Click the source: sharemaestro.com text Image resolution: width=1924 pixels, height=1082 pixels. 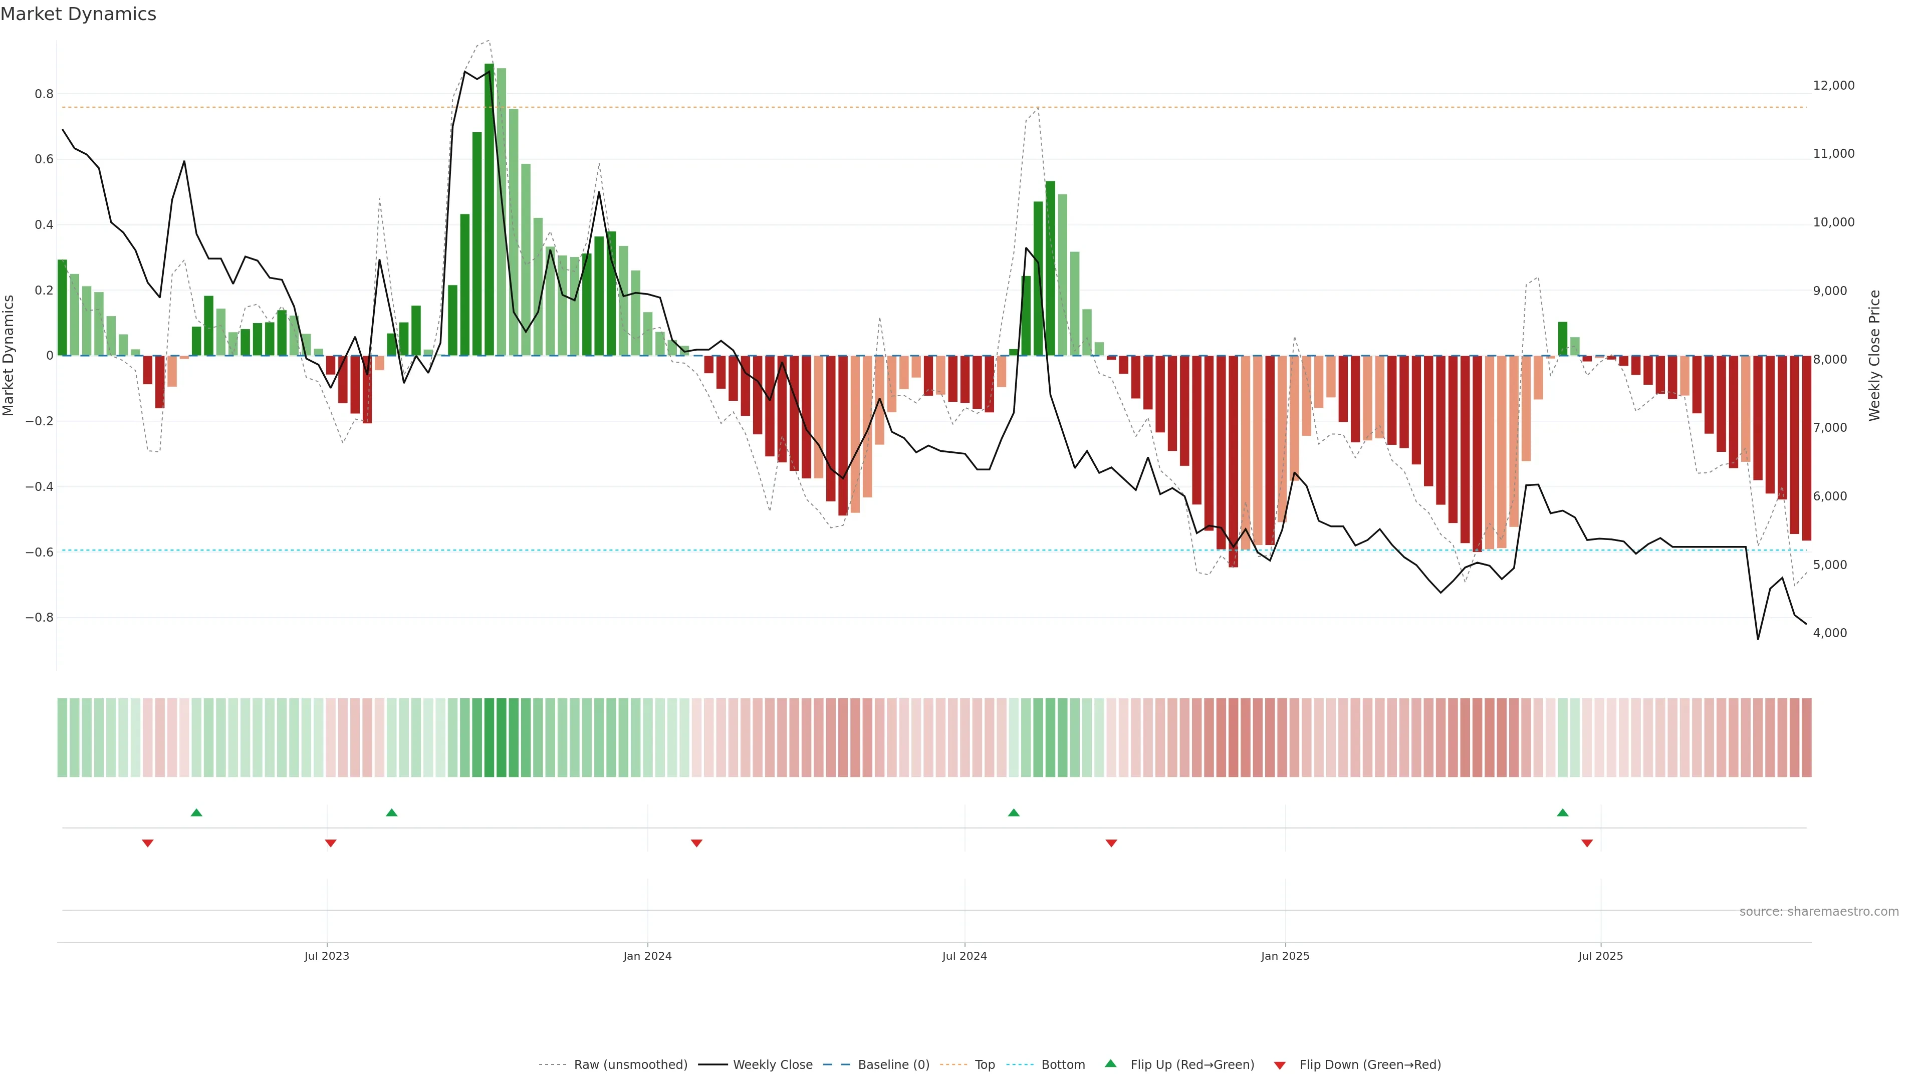[1819, 912]
